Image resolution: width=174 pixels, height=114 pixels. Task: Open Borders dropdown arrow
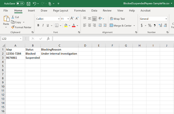[x=61, y=26]
